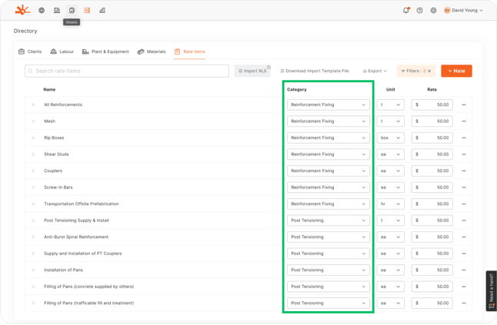Expand Category dropdown for Rip Boxes
Viewport: 497px width, 325px height.
point(329,138)
